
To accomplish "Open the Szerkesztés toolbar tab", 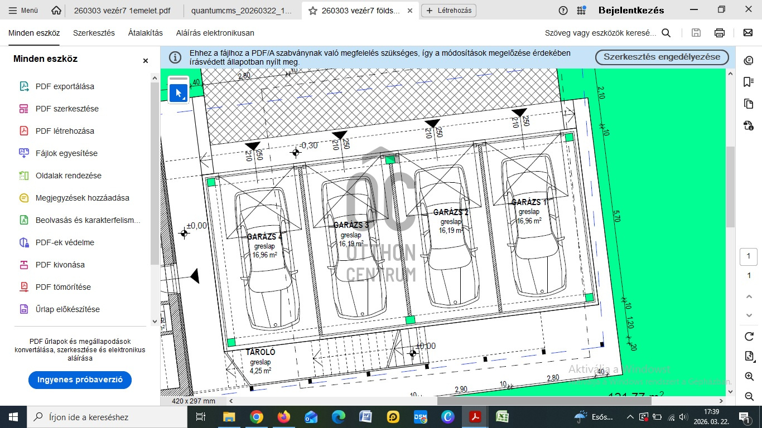I will [x=94, y=33].
